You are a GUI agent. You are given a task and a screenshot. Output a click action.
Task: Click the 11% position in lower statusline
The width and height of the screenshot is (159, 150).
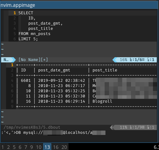click(x=123, y=127)
